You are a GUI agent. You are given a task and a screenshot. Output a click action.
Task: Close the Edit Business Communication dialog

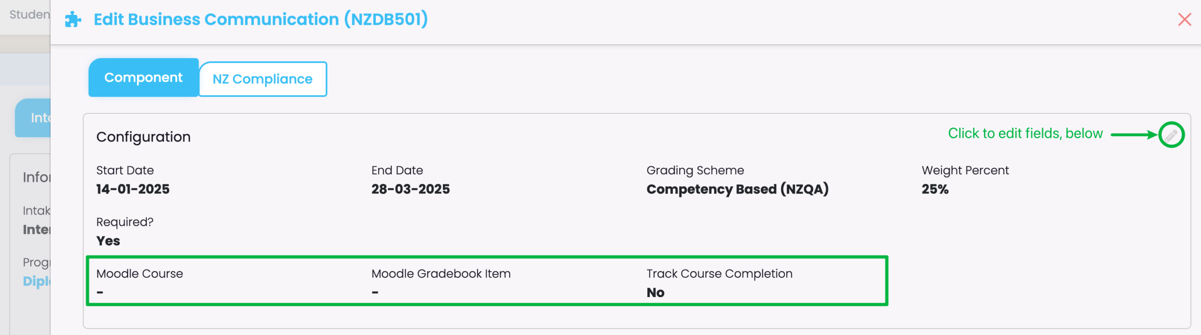coord(1184,20)
